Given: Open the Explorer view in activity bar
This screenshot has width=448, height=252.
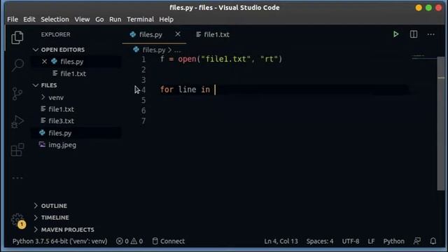Looking at the screenshot, I should pos(17,37).
